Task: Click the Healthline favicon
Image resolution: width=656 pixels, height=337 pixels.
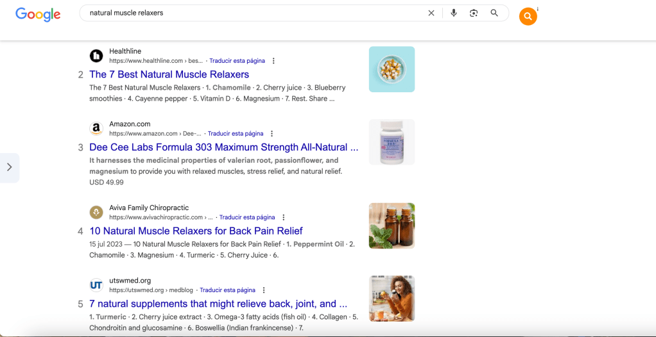Action: tap(96, 56)
